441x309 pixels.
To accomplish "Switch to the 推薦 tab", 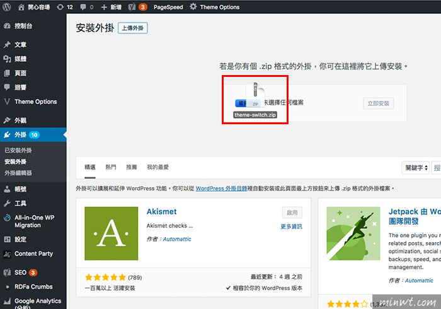I will point(131,167).
